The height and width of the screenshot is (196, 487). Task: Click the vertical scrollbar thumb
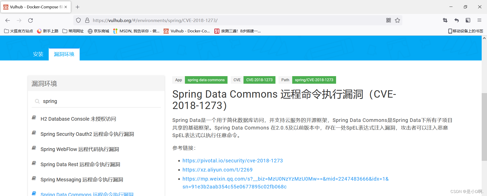tap(484, 127)
